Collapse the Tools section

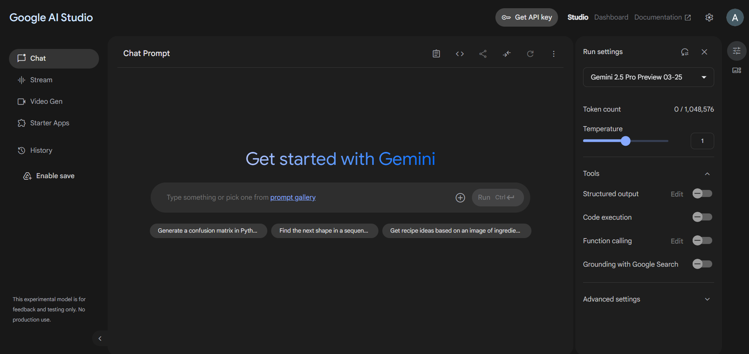(x=707, y=174)
